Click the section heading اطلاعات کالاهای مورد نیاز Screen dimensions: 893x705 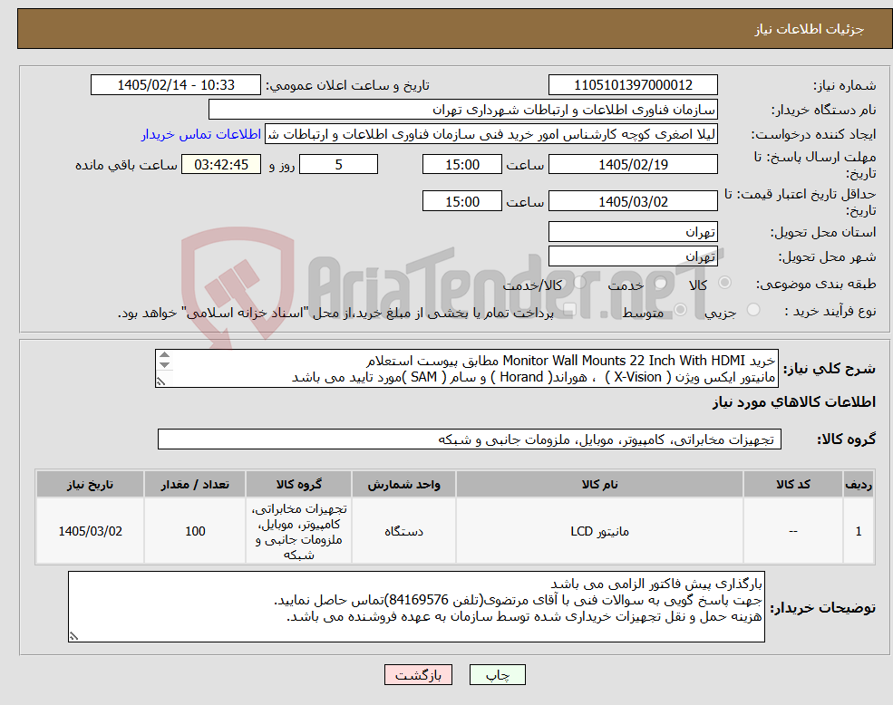tap(793, 402)
